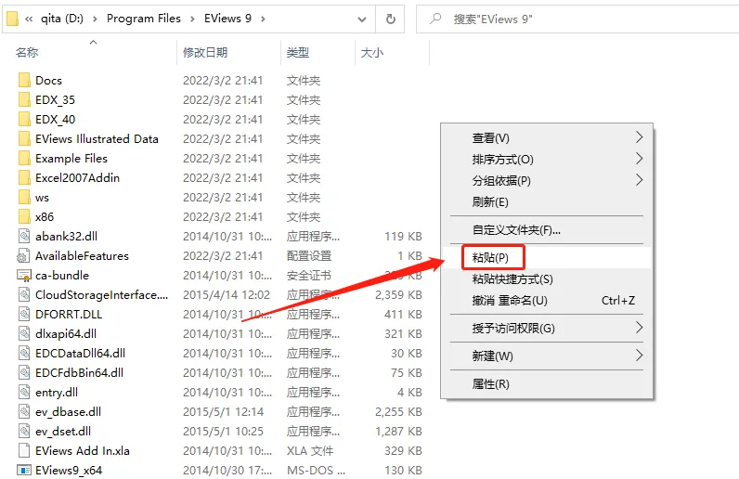Click EViews 9 in the breadcrumb path
This screenshot has width=739, height=479.
(x=227, y=19)
